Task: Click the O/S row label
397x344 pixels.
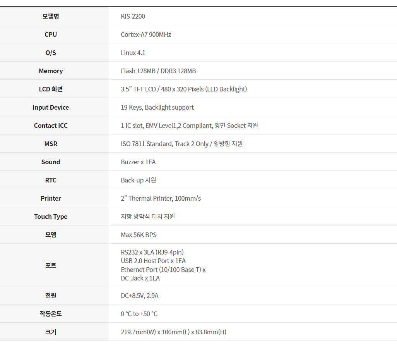Action: (x=51, y=53)
